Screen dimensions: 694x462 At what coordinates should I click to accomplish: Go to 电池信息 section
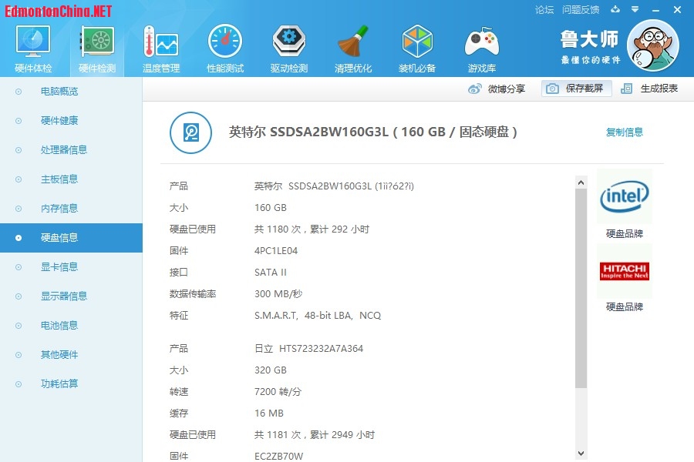[x=59, y=326]
